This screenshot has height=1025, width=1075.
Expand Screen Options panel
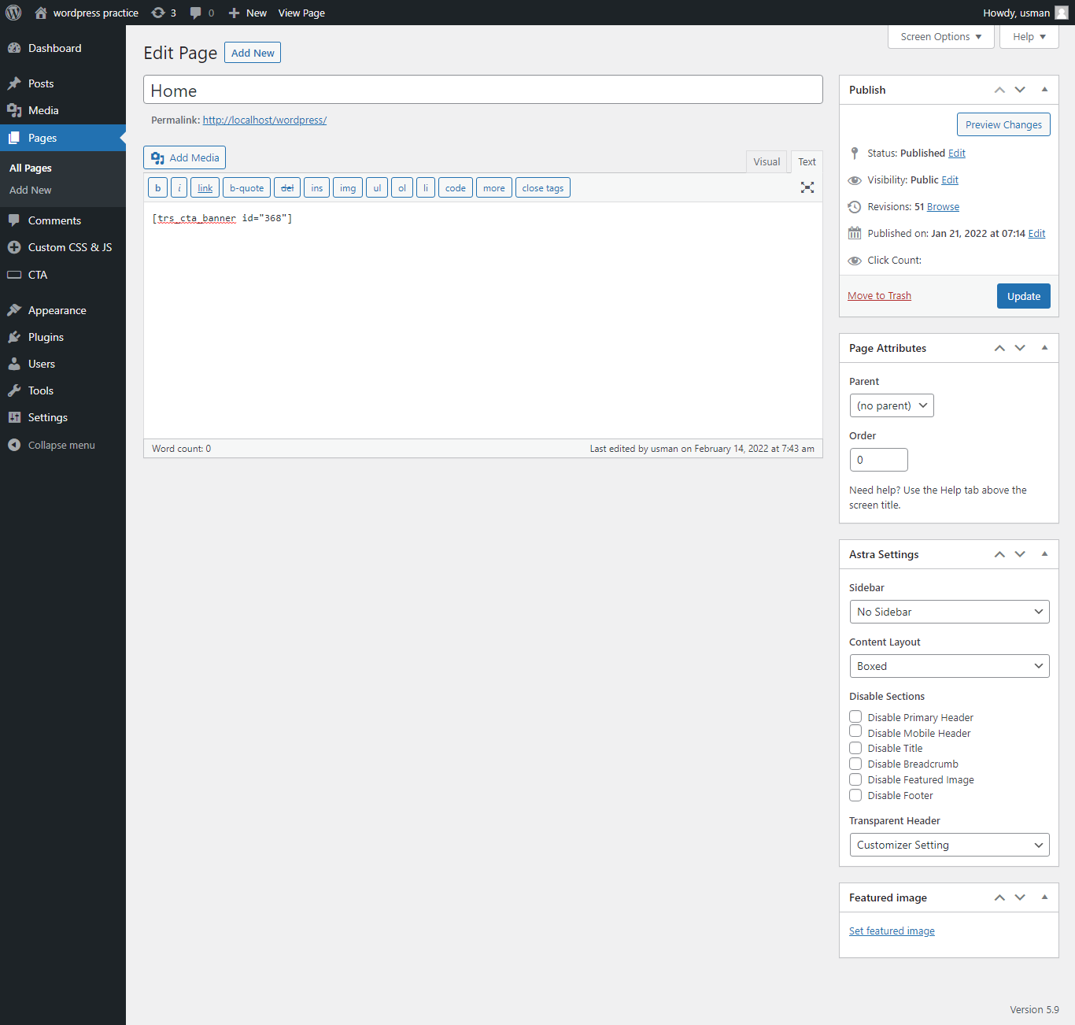[x=941, y=37]
